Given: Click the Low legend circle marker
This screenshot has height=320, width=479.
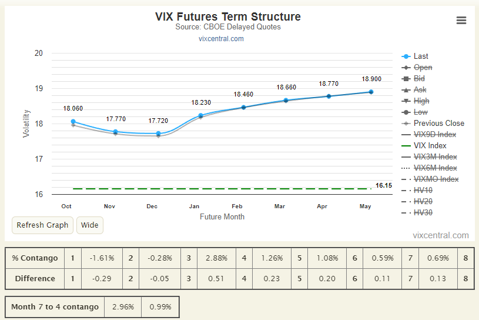Looking at the screenshot, I should click(406, 112).
